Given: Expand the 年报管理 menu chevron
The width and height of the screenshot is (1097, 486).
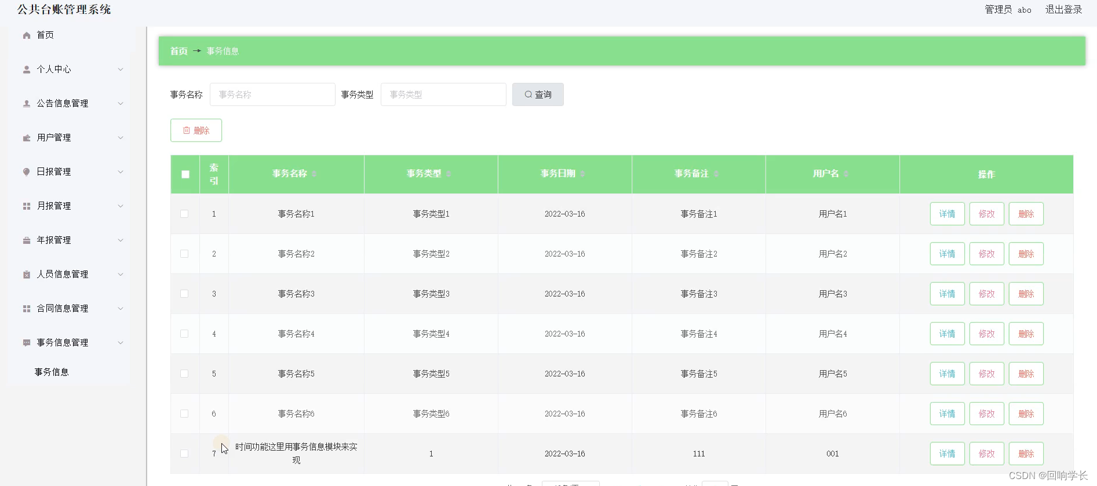Looking at the screenshot, I should point(121,240).
